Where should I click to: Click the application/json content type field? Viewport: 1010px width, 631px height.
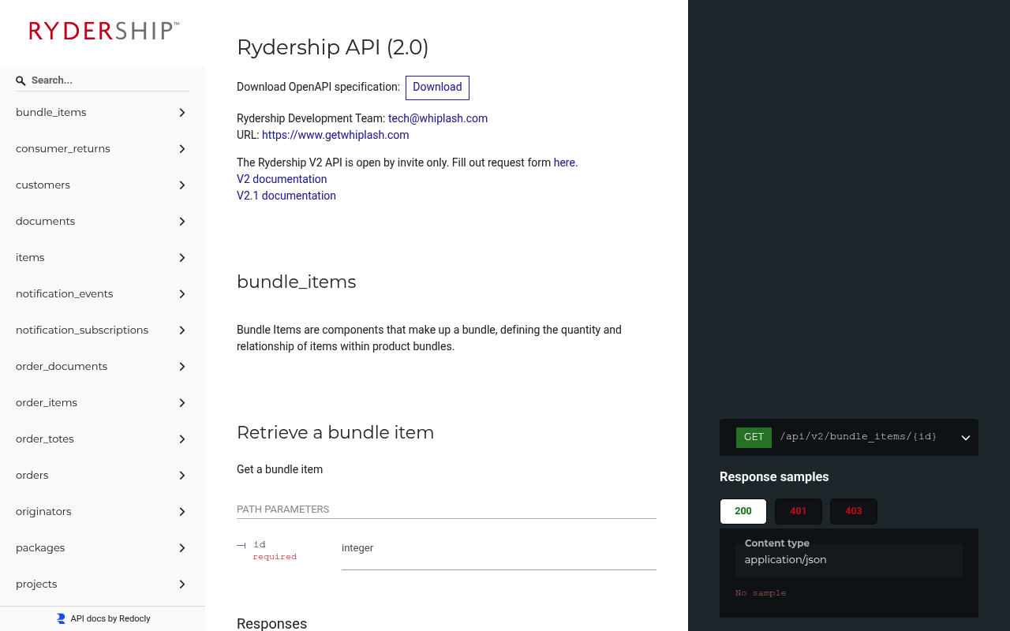849,560
